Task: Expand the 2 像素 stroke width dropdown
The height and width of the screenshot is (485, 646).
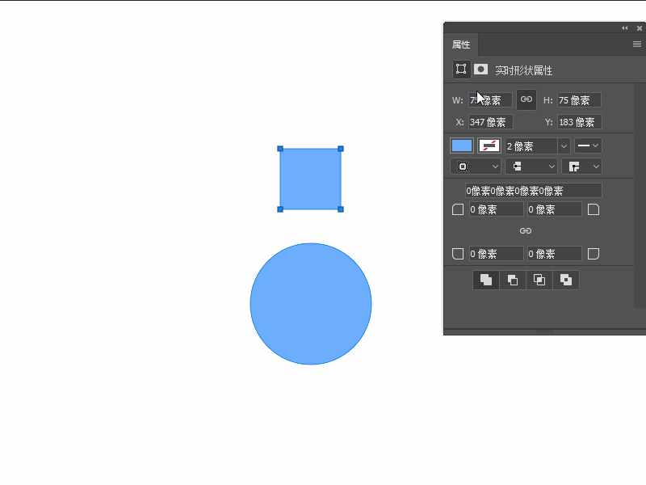Action: coord(564,146)
